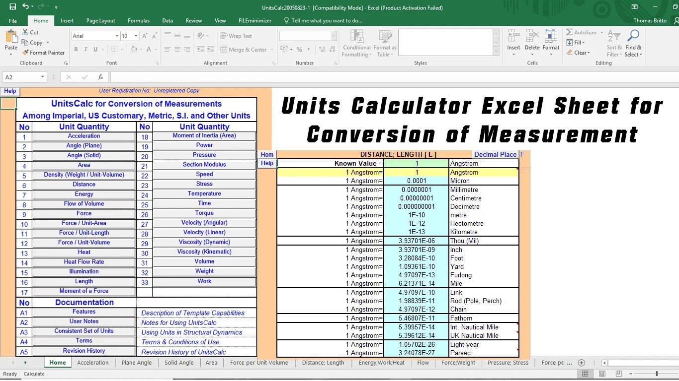The width and height of the screenshot is (679, 381).
Task: Click the Fill Color paint bucket
Action: [x=133, y=50]
